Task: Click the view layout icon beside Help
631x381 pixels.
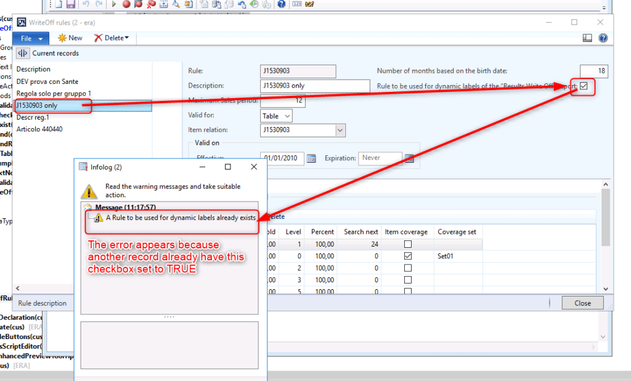Action: 587,38
